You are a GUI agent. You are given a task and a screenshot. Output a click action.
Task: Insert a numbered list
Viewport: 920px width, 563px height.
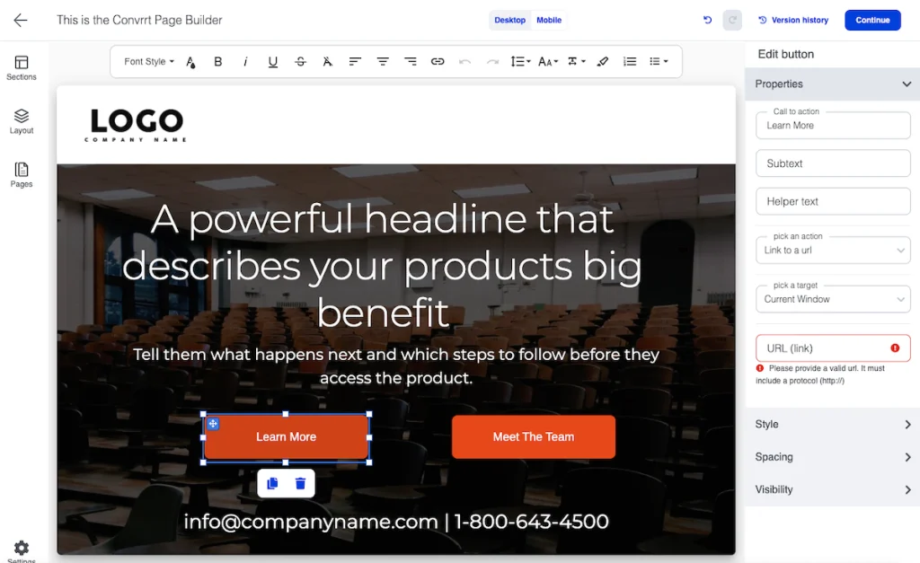pos(630,61)
